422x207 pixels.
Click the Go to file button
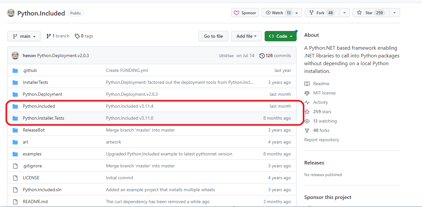[x=213, y=36]
